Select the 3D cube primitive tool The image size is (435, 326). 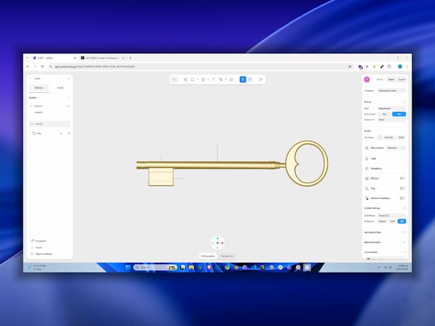(203, 79)
